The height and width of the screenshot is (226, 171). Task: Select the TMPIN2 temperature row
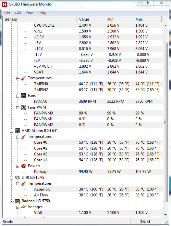pos(98,90)
